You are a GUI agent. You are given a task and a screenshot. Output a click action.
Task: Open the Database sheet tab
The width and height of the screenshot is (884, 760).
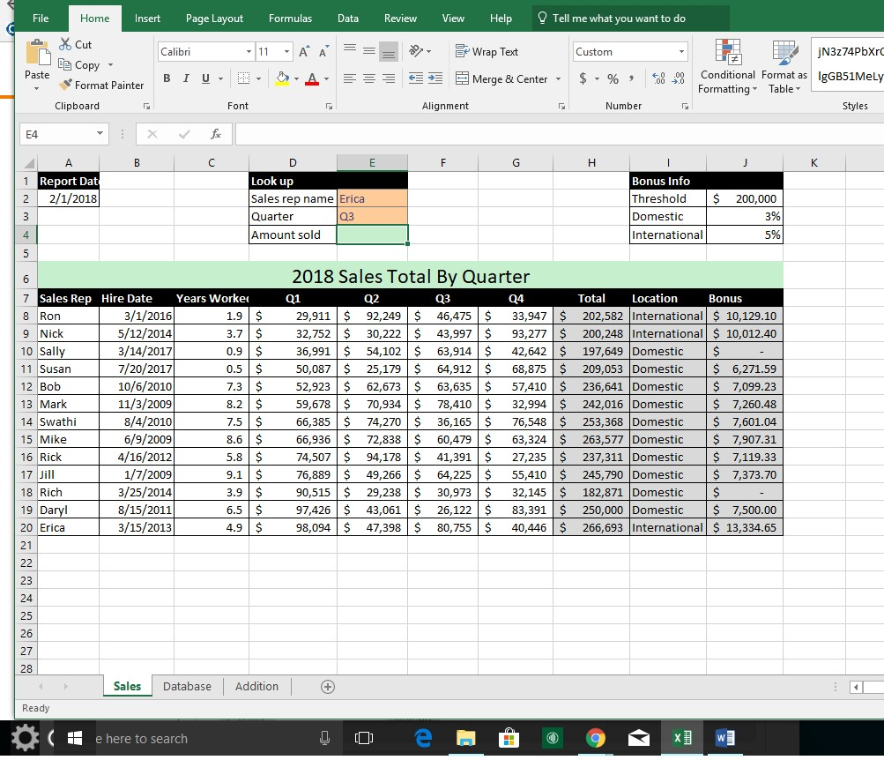coord(187,686)
